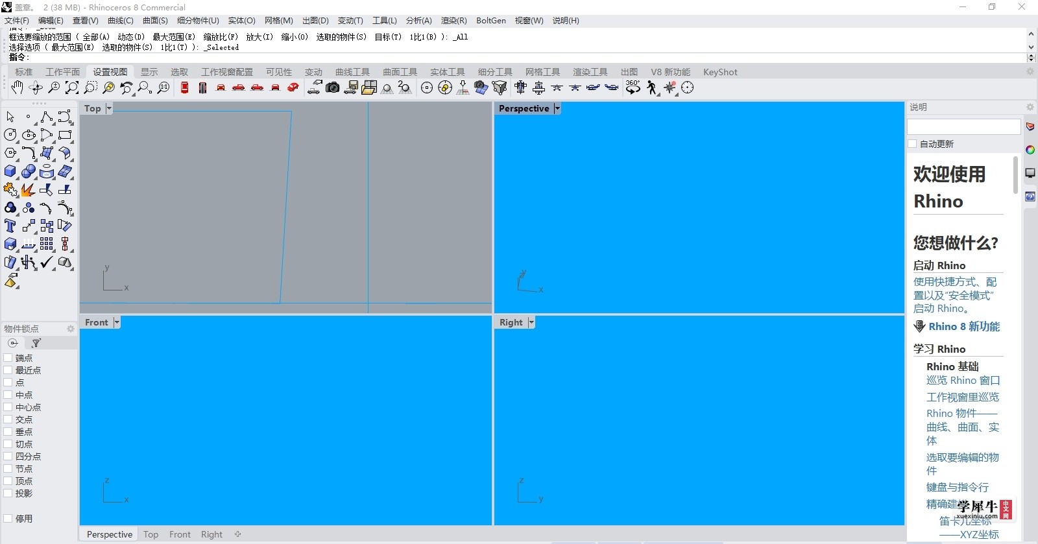
Task: Click the Explode orange burst icon
Action: pos(29,189)
